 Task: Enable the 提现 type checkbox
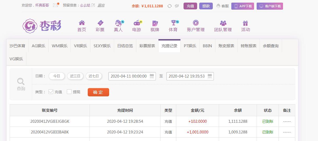(69, 92)
